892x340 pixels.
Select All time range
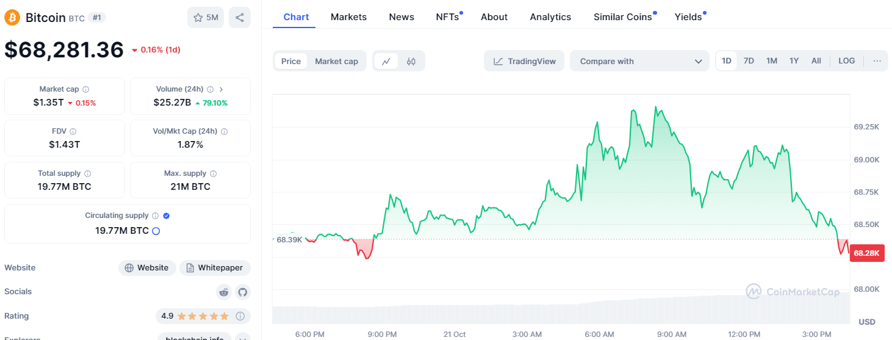pos(816,60)
